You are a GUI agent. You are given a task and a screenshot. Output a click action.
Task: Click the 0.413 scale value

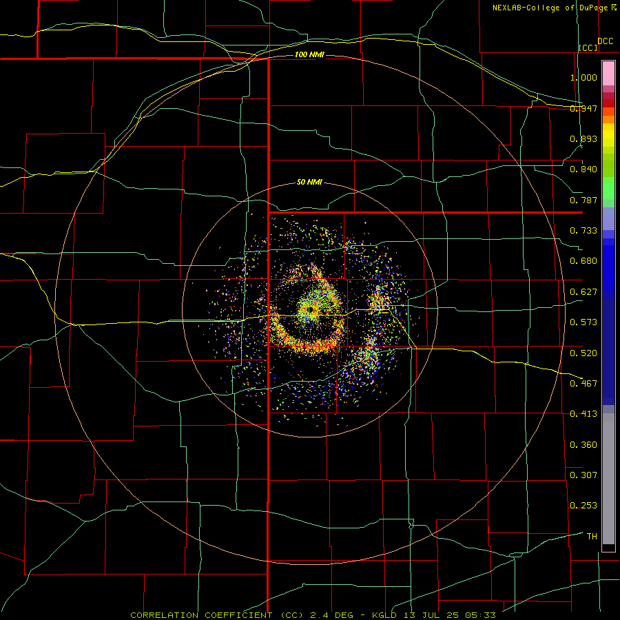[583, 414]
